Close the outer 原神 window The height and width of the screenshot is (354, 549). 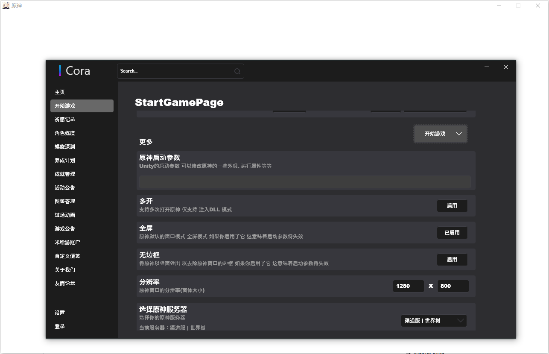[x=538, y=6]
